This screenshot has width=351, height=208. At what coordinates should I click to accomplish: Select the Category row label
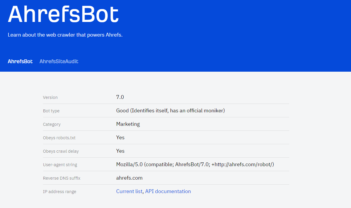coord(52,124)
